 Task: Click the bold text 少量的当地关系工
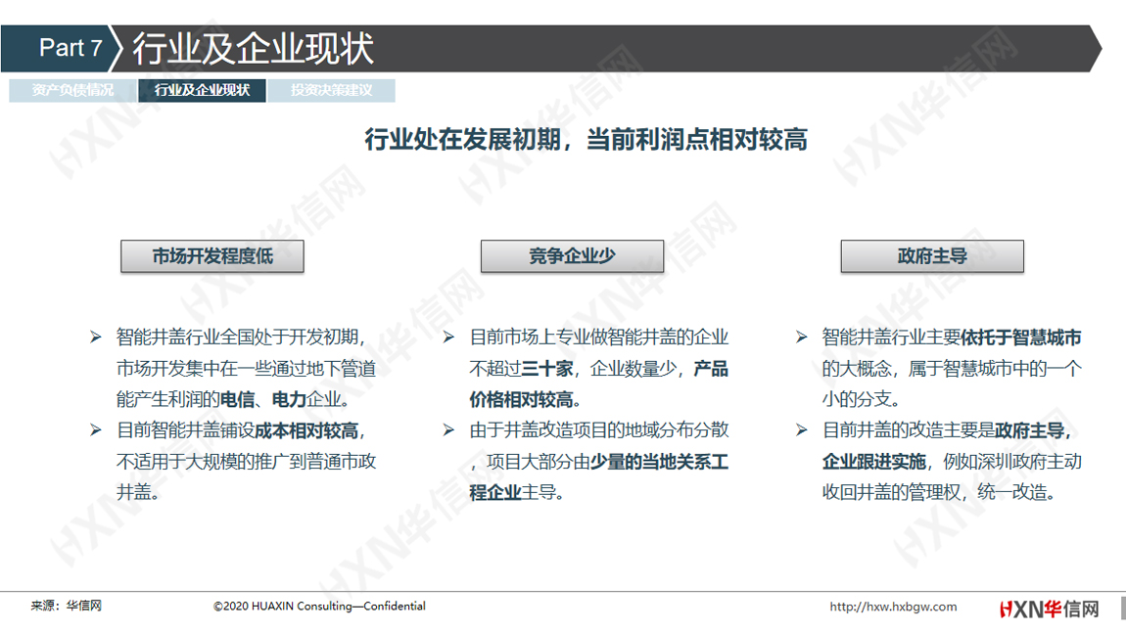point(659,462)
